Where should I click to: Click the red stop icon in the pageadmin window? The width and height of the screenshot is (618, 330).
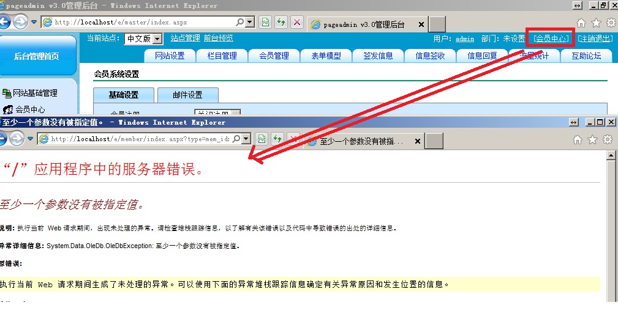(297, 23)
